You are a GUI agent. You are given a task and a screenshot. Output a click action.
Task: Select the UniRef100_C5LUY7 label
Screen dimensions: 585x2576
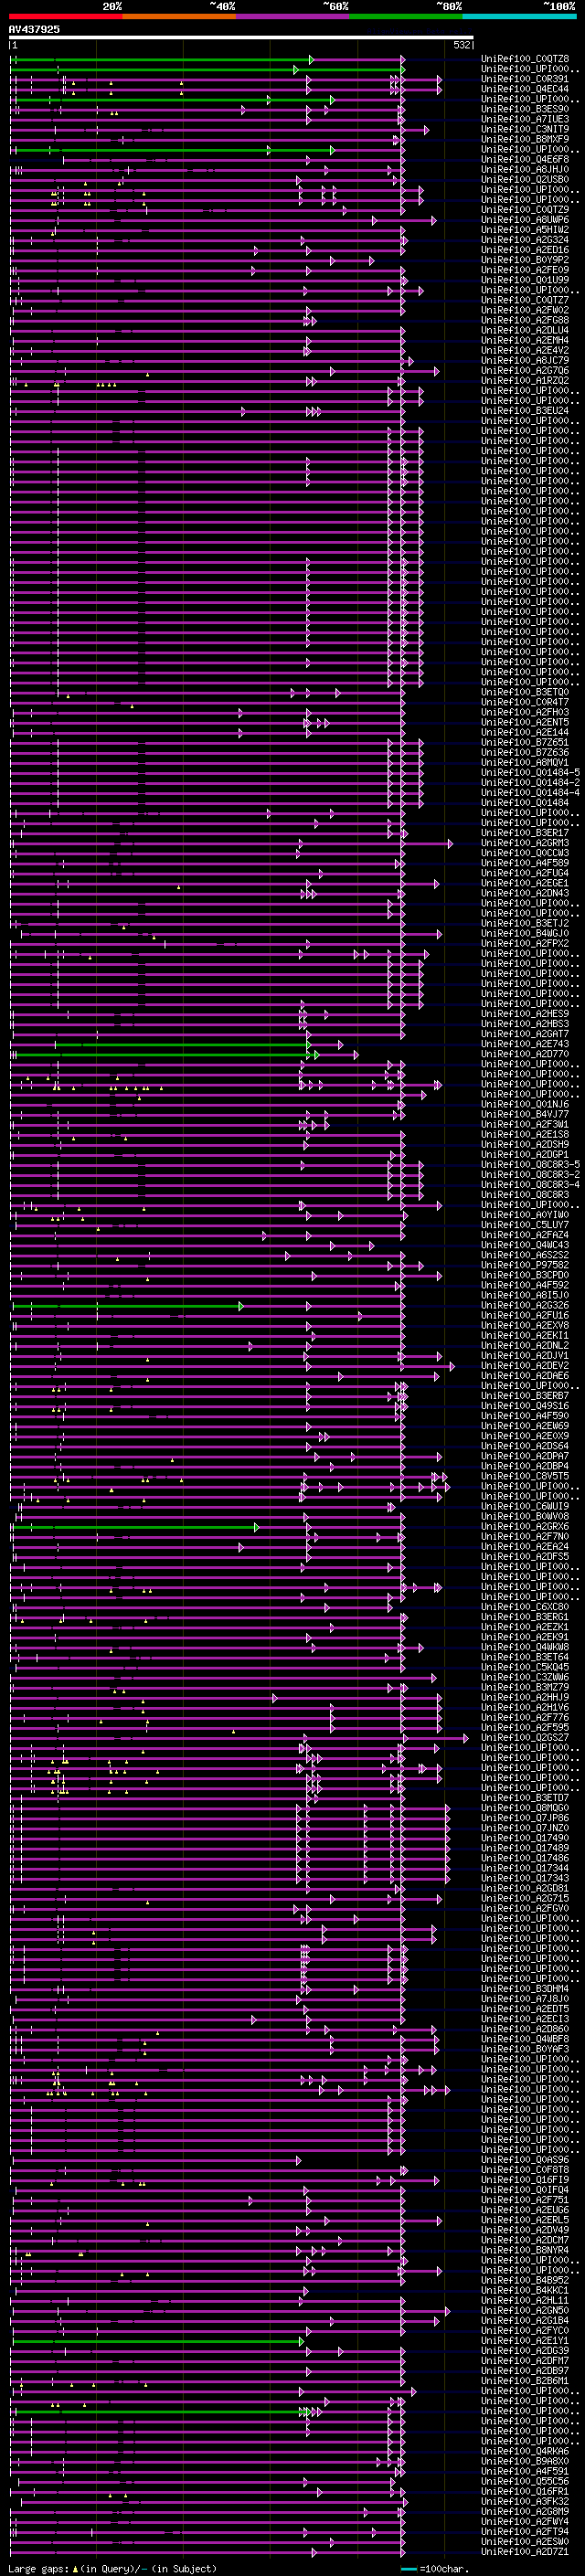[525, 1225]
